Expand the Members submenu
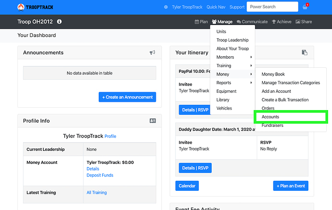The width and height of the screenshot is (332, 210). (232, 57)
